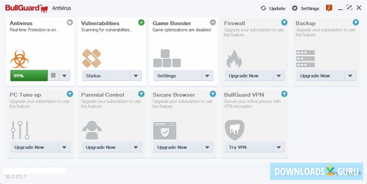Screen dimensions: 367x184
Task: Expand the Vulnerabilities Status dropdown arrow
Action: (x=136, y=76)
